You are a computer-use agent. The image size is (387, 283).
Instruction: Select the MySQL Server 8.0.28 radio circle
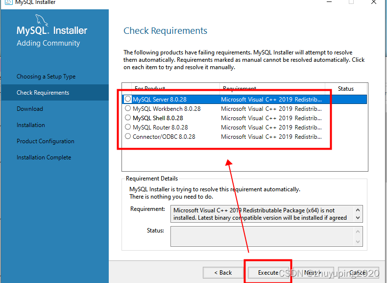coord(127,99)
